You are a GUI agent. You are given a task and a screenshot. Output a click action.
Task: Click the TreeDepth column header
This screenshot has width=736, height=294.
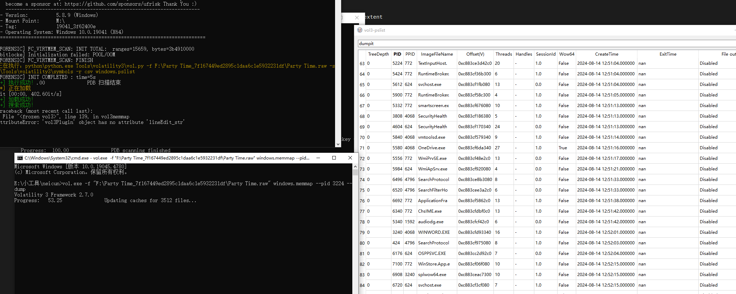[x=378, y=54]
